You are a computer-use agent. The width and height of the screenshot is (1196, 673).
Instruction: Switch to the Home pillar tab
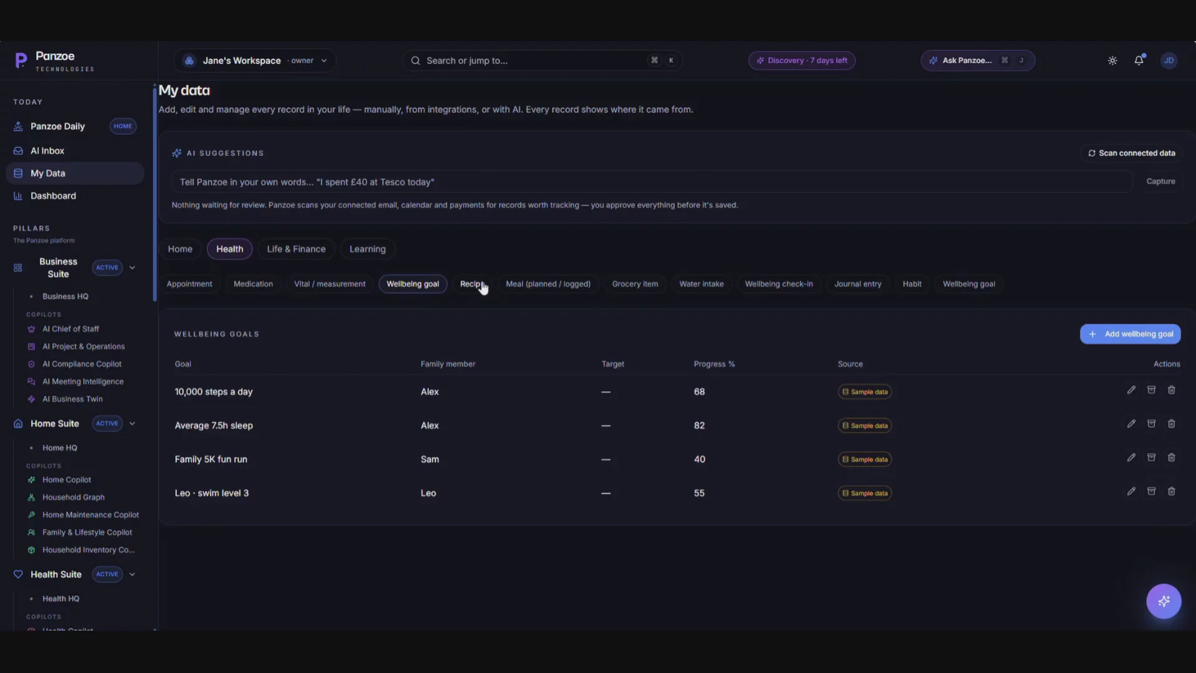[180, 249]
